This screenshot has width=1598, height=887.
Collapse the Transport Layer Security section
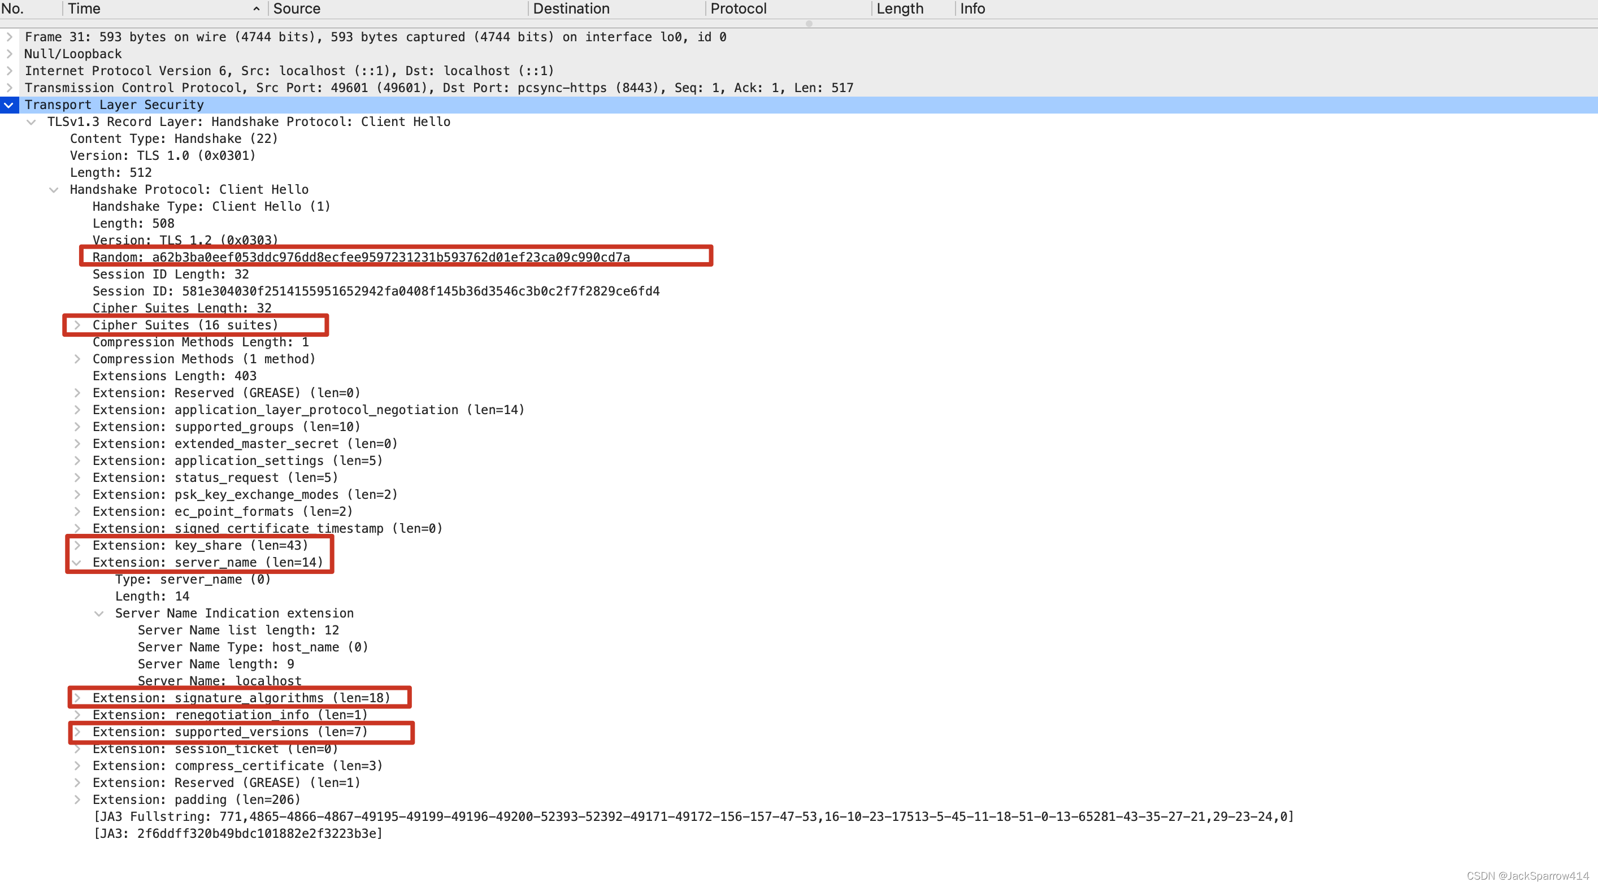9,105
